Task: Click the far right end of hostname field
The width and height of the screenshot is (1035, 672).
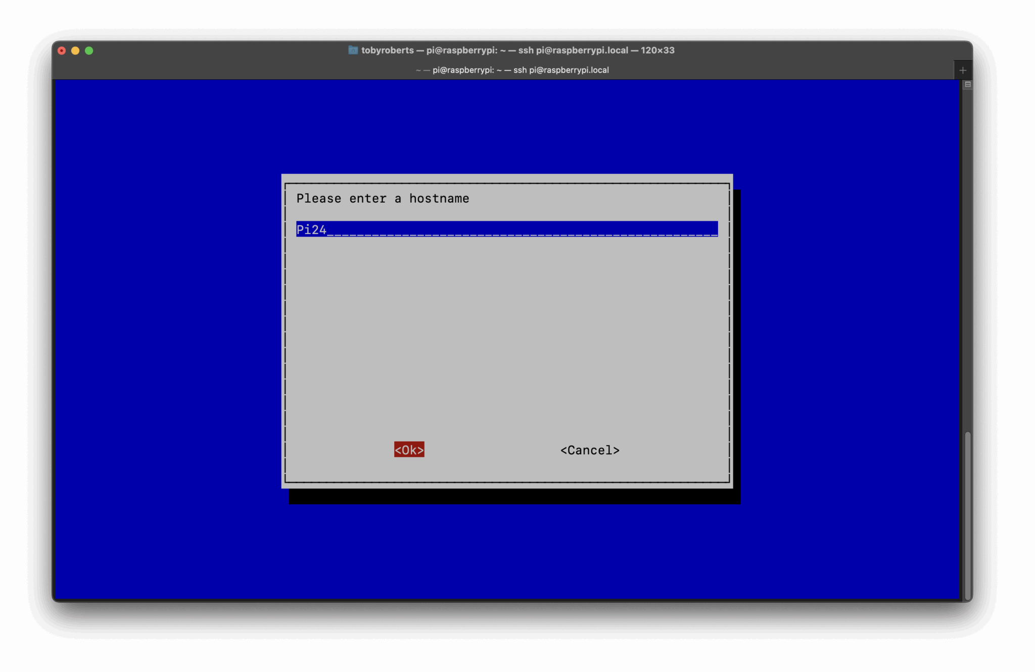Action: [x=712, y=230]
